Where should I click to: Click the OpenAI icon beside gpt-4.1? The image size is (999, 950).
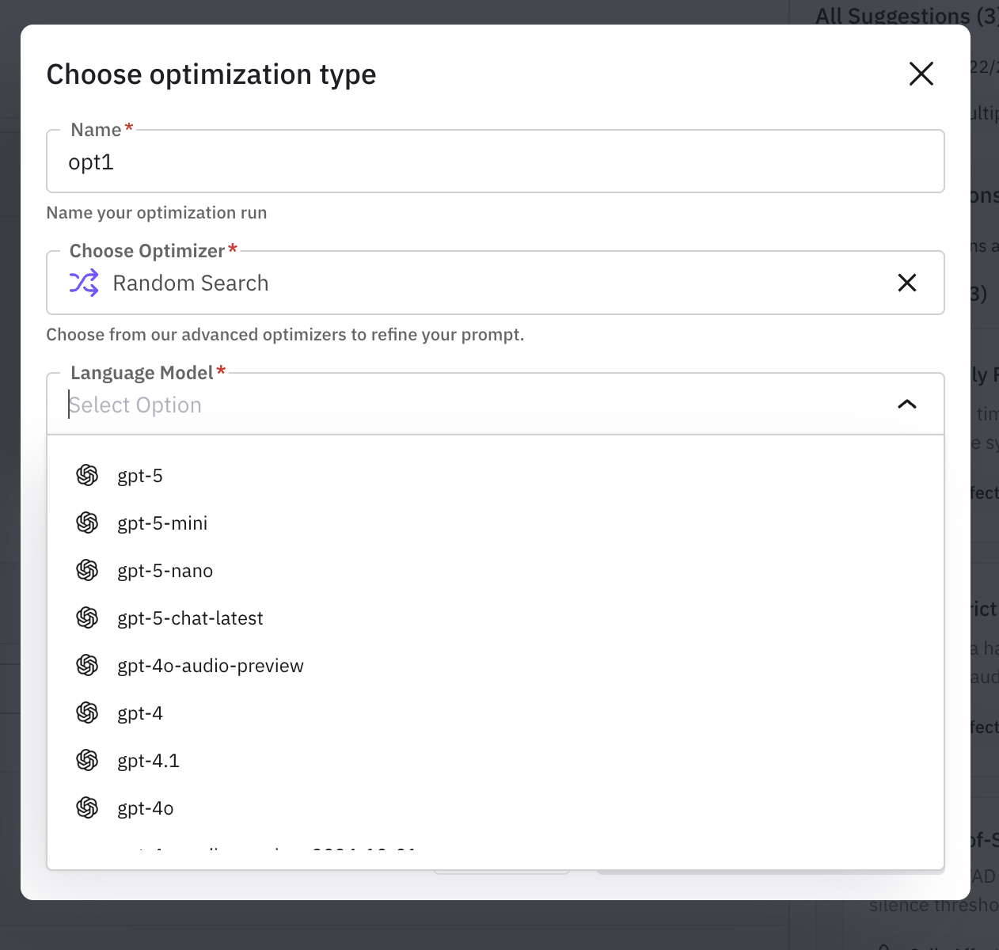(87, 760)
